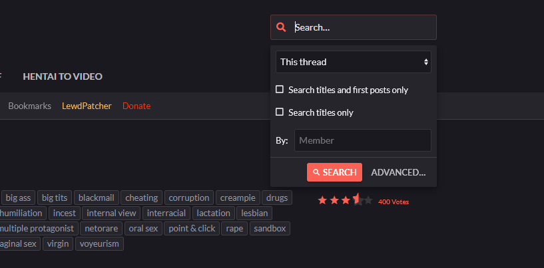
Task: Choose the 'multiple protagonist' tag
Action: click(x=37, y=229)
